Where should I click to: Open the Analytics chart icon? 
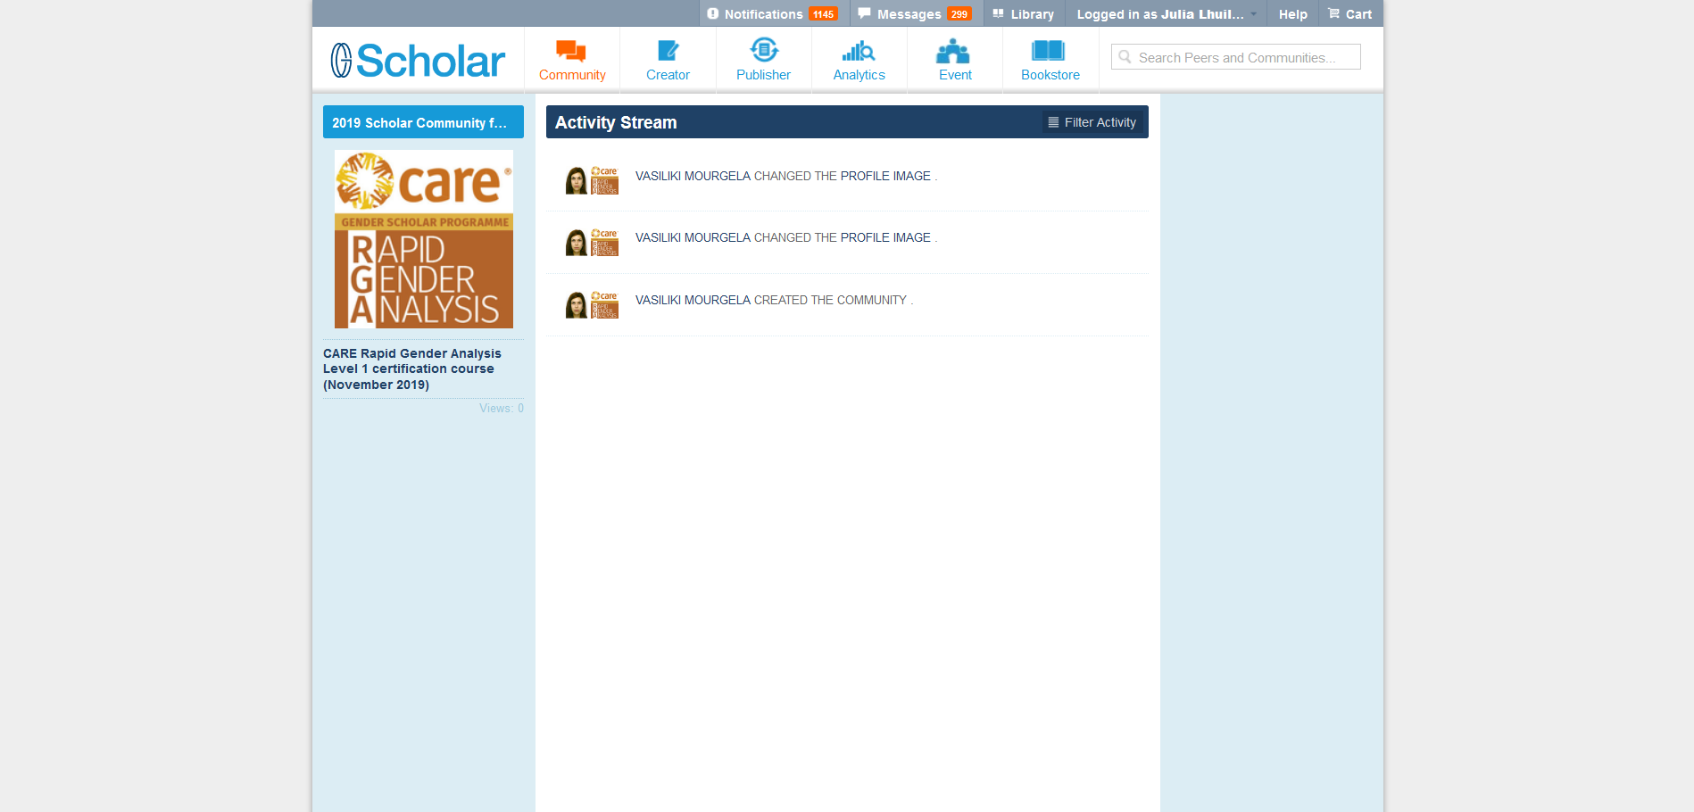pos(859,51)
